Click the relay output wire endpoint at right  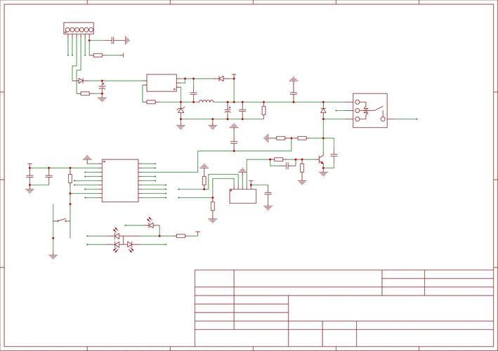(x=417, y=119)
